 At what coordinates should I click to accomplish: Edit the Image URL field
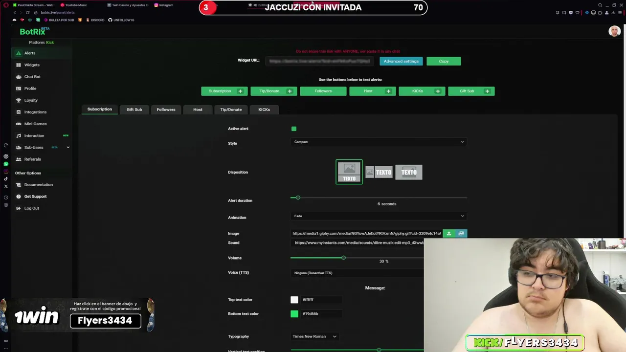[x=367, y=234]
